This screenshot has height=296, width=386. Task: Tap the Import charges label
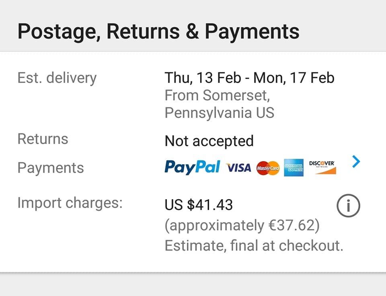(x=70, y=202)
